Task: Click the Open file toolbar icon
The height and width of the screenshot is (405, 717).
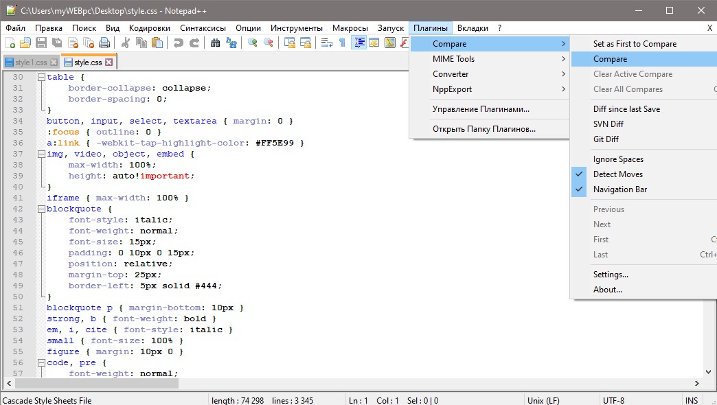Action: (x=25, y=43)
